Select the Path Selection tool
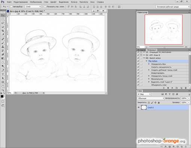Image resolution: width=191 pixels, height=148 pixels. pyautogui.click(x=3, y=78)
